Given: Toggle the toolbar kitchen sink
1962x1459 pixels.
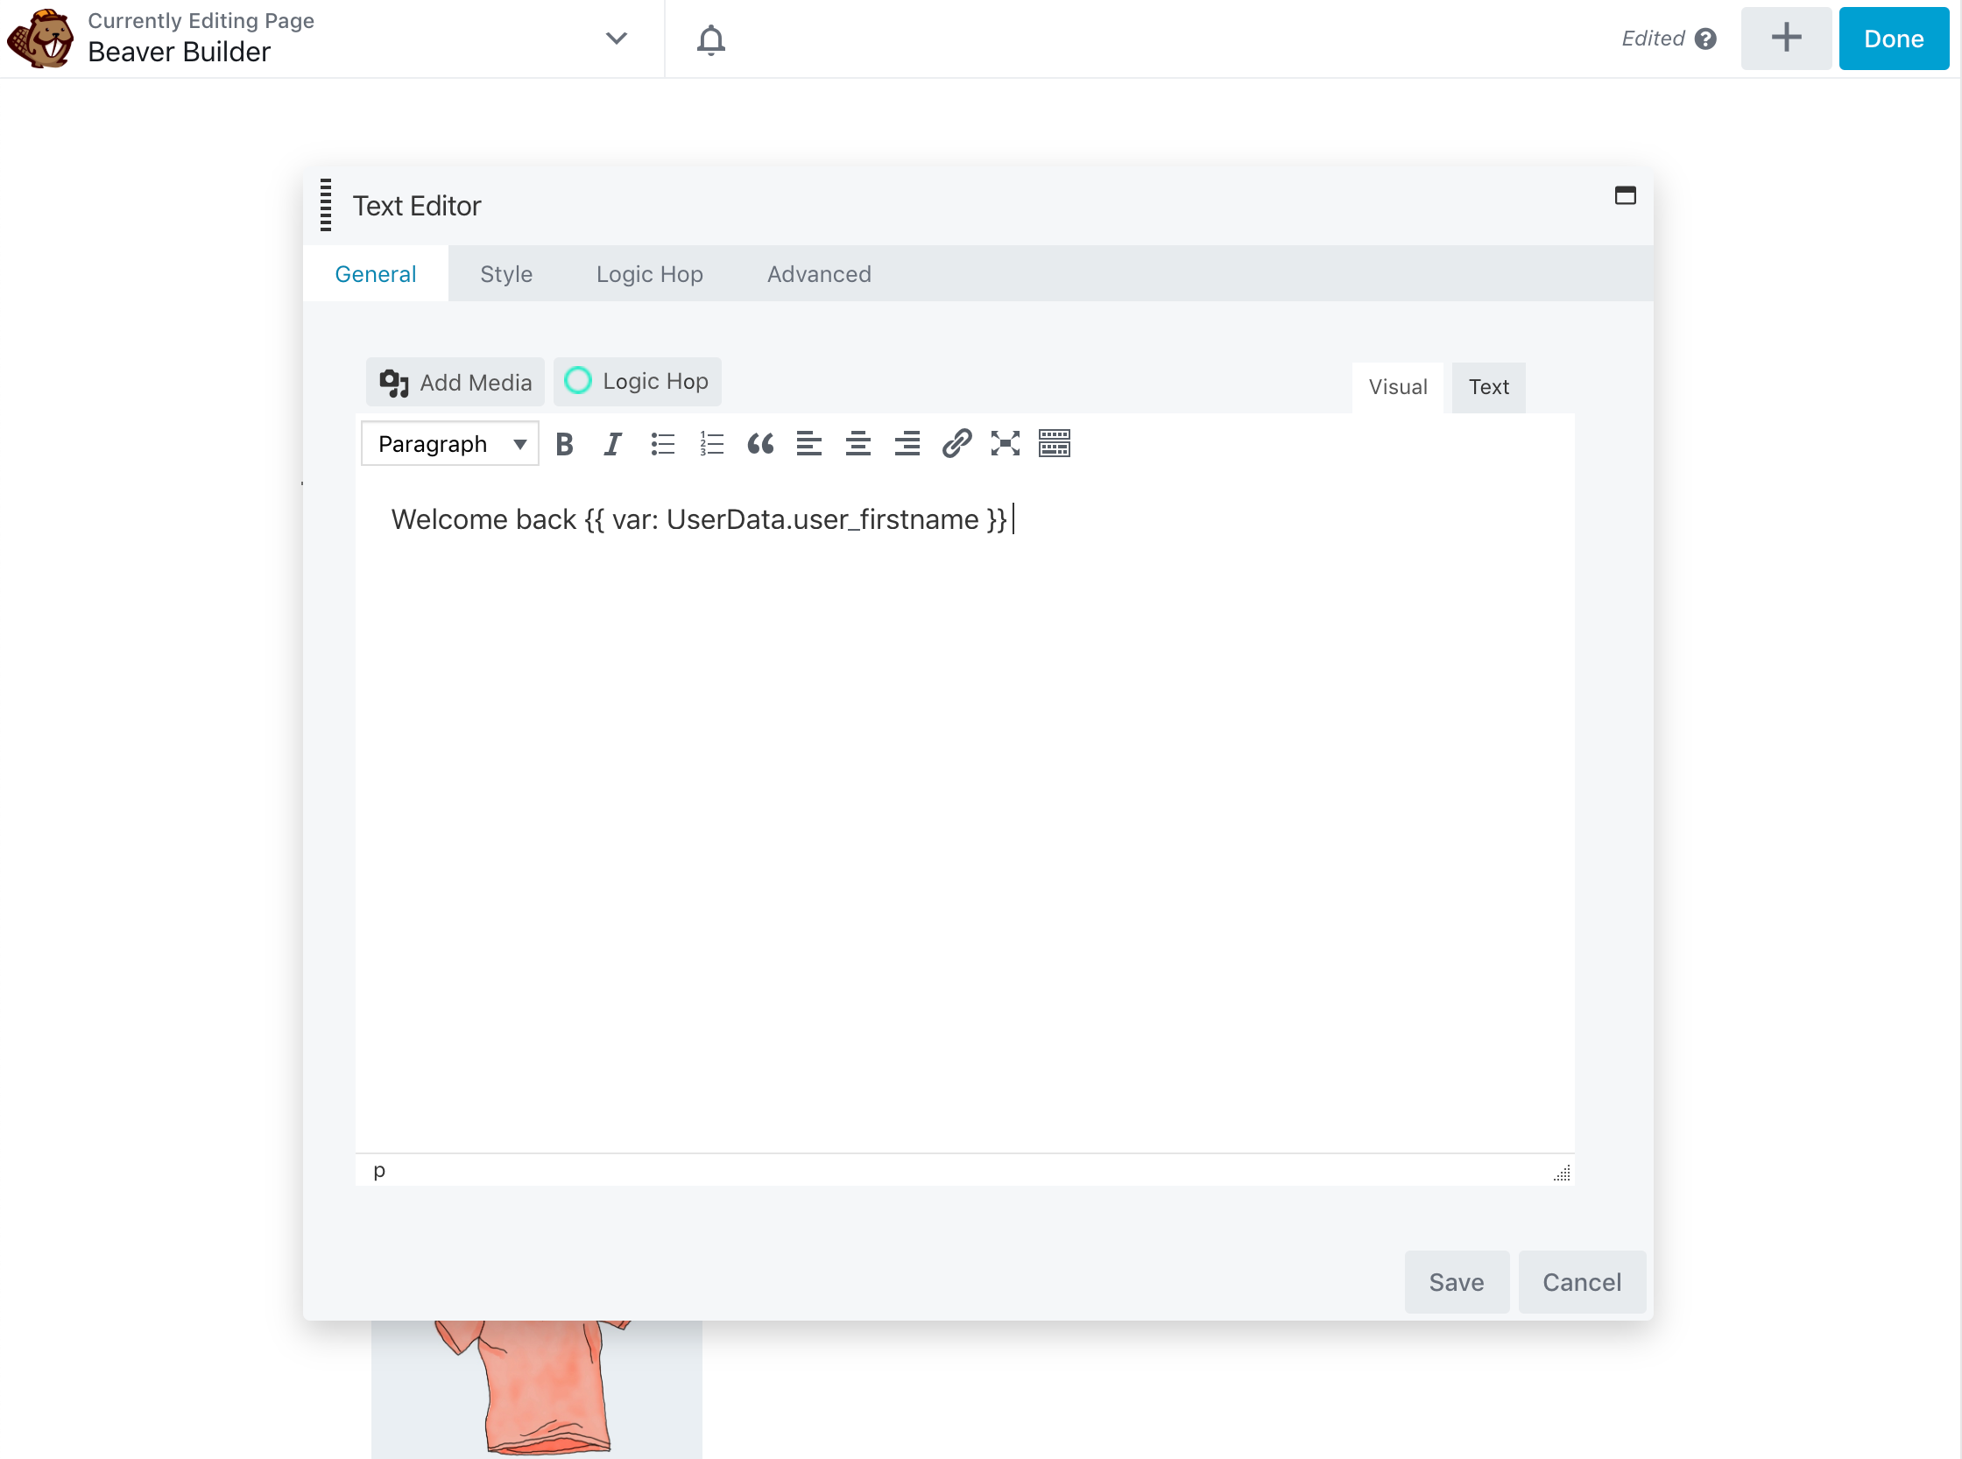Looking at the screenshot, I should pyautogui.click(x=1054, y=443).
